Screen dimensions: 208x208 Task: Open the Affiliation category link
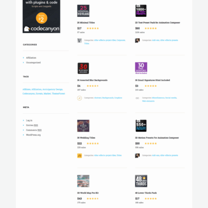click(31, 58)
